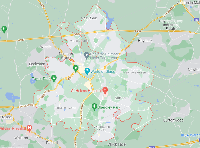Select the St Helens Hospital red pin

click(x=105, y=90)
